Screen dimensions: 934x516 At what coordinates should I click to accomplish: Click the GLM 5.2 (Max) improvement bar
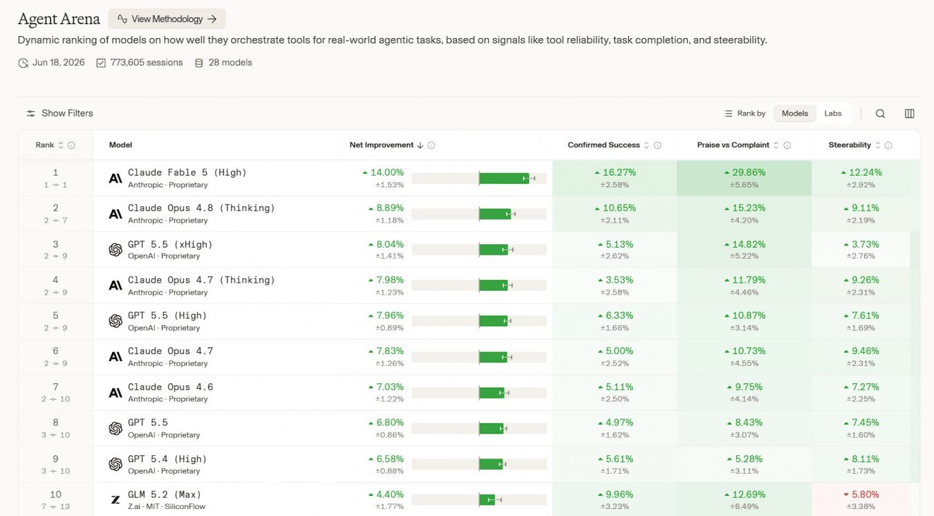coord(479,500)
